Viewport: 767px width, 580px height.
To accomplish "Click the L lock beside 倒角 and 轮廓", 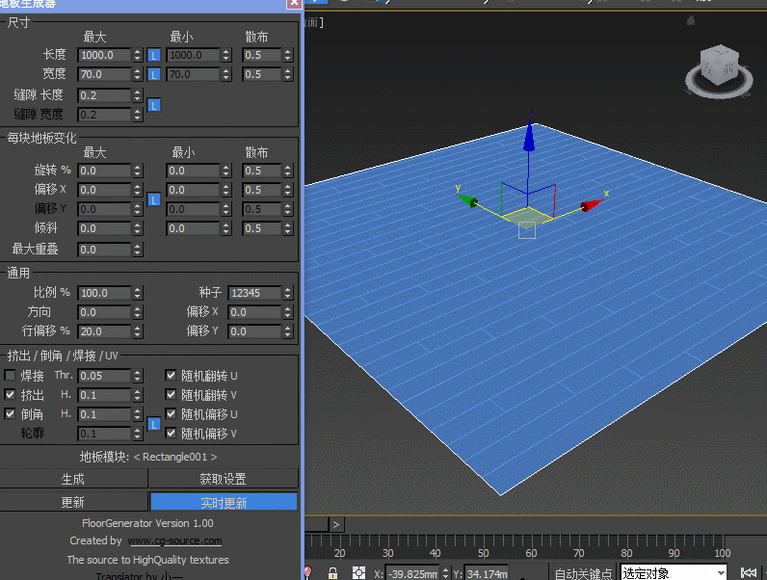I will pos(153,424).
